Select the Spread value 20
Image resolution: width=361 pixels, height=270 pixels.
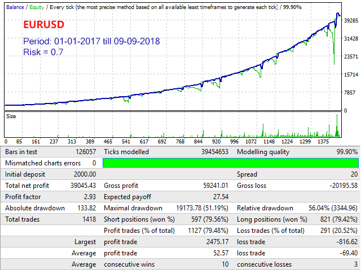point(354,174)
